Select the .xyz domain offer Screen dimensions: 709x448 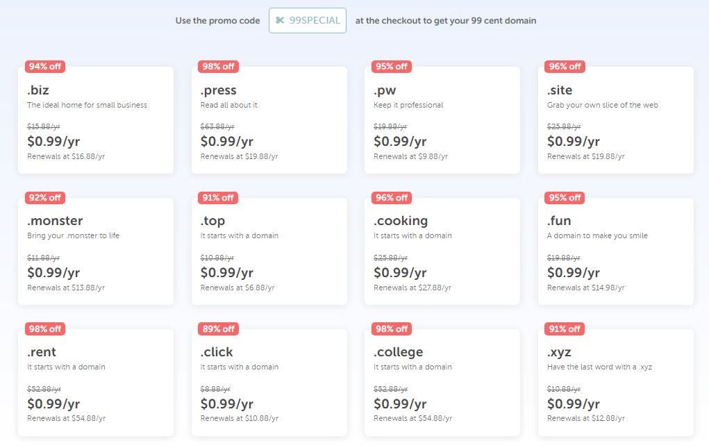(616, 383)
